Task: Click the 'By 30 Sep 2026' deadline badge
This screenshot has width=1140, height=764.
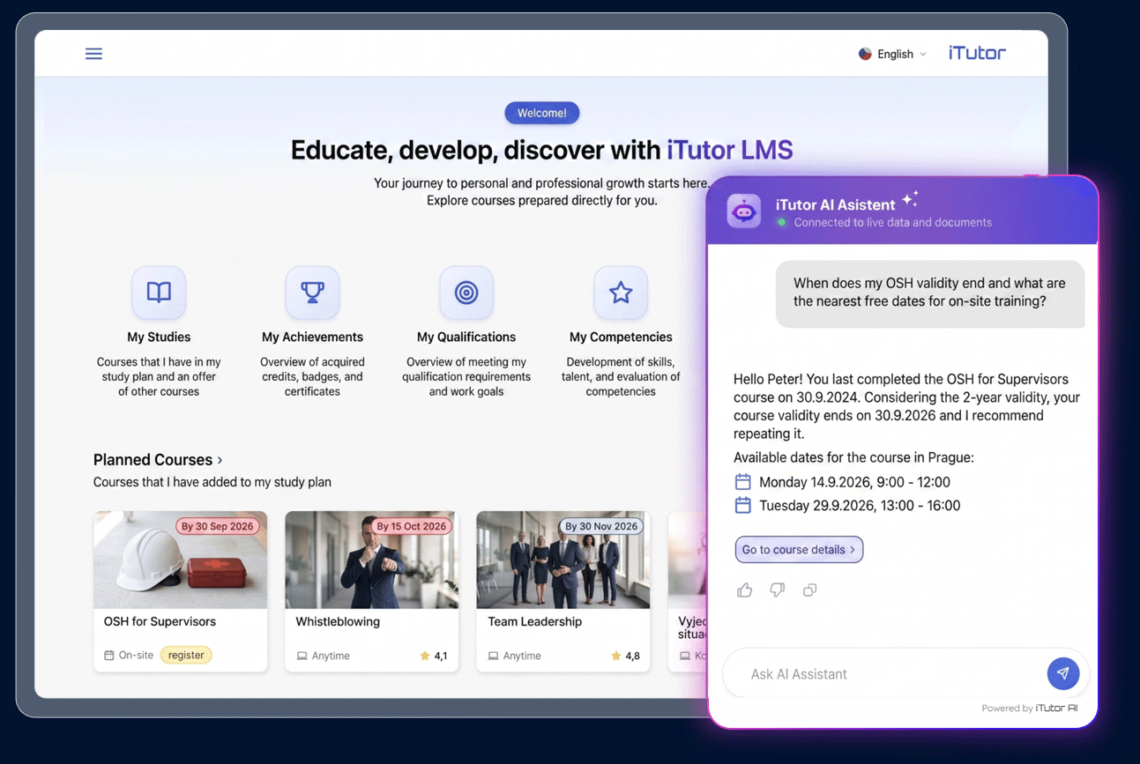Action: pyautogui.click(x=217, y=526)
